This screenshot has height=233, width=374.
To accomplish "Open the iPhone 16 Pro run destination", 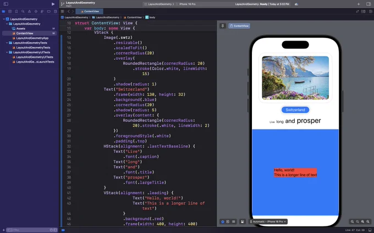I will (186, 4).
